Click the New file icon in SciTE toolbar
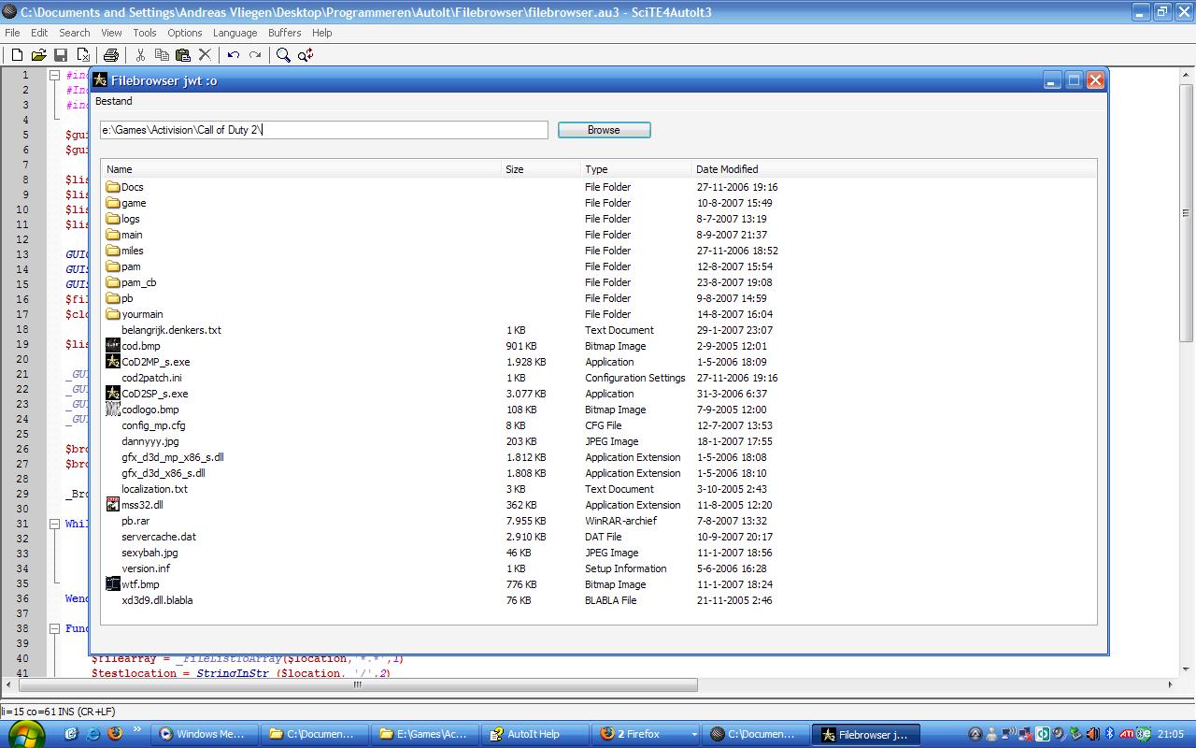Viewport: 1196px width, 748px height. click(x=17, y=55)
